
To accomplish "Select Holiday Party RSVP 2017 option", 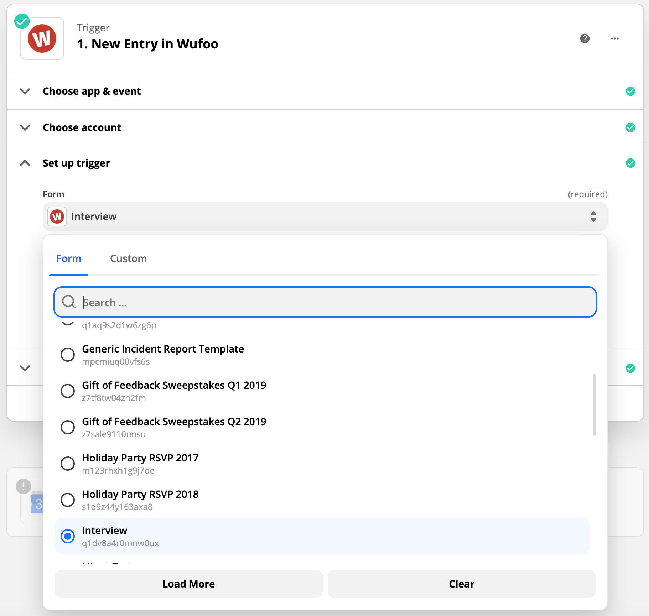I will coord(68,464).
